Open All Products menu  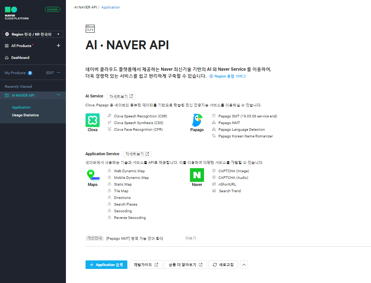pos(21,46)
